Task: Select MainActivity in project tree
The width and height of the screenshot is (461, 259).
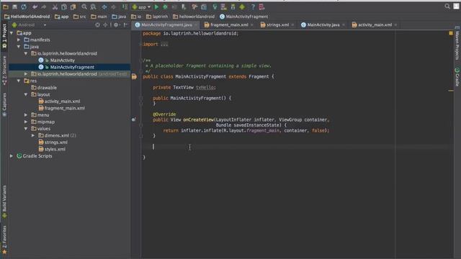Action: [x=63, y=60]
